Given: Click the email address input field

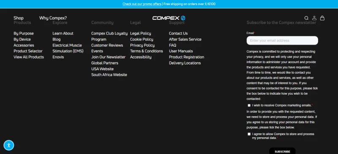Looking at the screenshot, I should click(x=282, y=40).
